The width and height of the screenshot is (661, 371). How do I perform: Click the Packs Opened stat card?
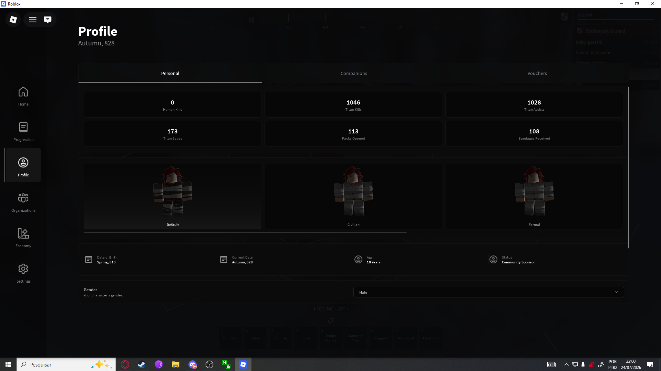point(353,134)
